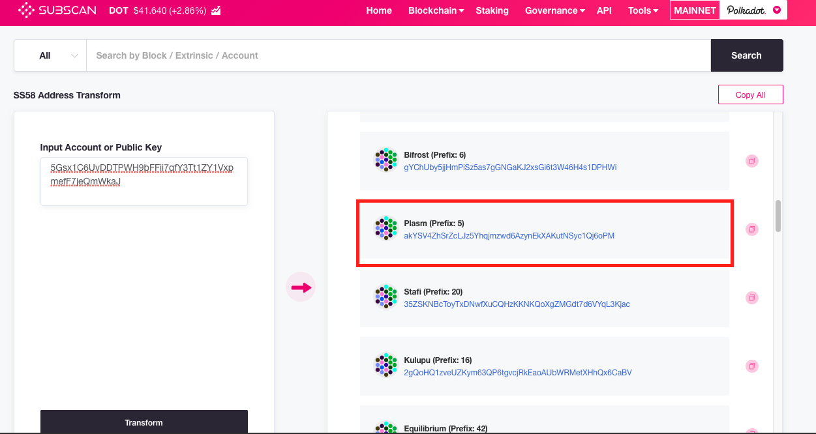816x434 pixels.
Task: Open the API page
Action: 604,10
